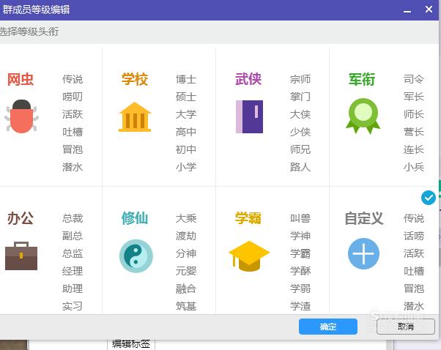Image resolution: width=441 pixels, height=350 pixels.
Task: Confirm with the 确定 button
Action: point(328,327)
